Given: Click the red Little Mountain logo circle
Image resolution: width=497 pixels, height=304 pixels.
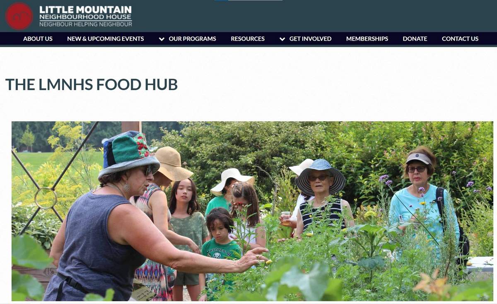Looking at the screenshot, I should pos(19,16).
